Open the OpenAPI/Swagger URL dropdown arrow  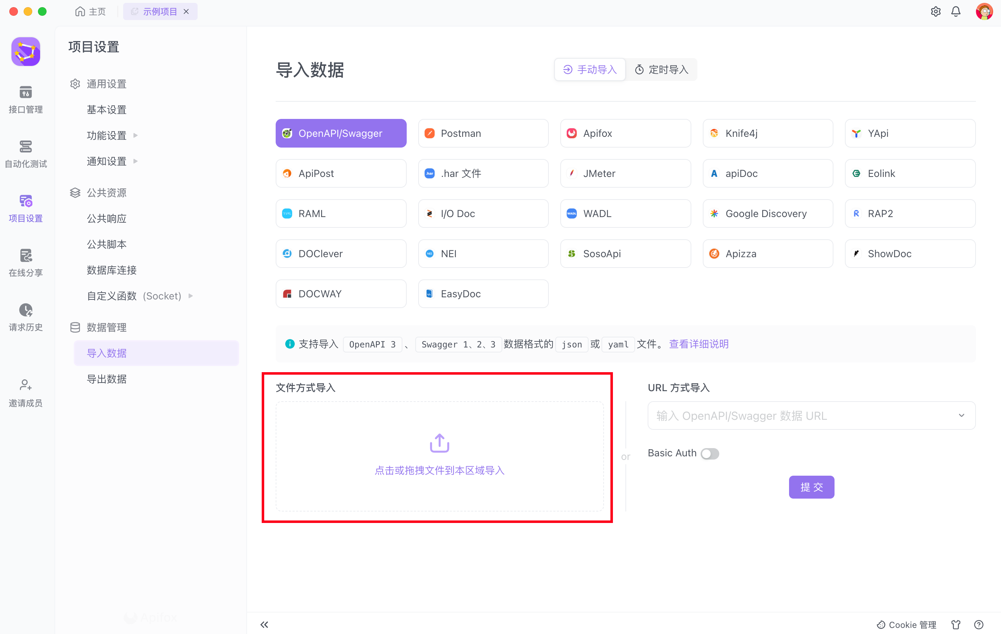(x=961, y=416)
